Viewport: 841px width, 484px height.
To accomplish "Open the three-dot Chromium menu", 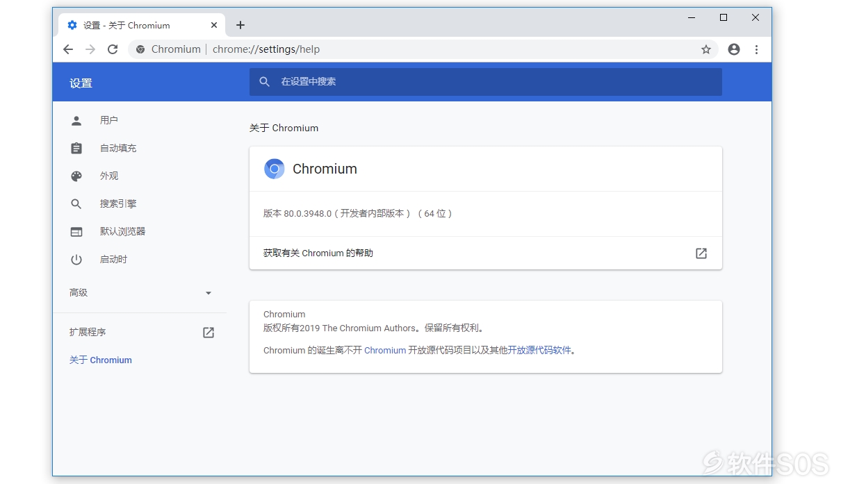I will [x=756, y=49].
